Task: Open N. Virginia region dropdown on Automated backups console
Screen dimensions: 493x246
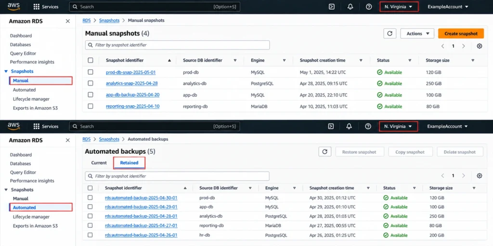Action: [398, 126]
